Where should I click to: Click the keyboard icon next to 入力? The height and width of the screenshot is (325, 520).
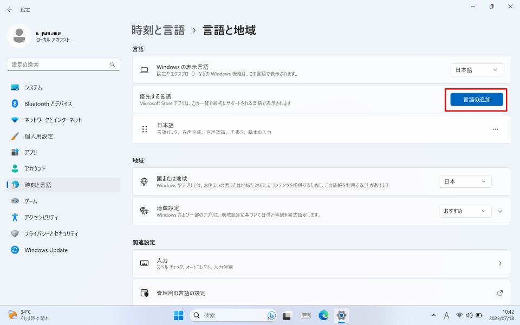pyautogui.click(x=144, y=263)
